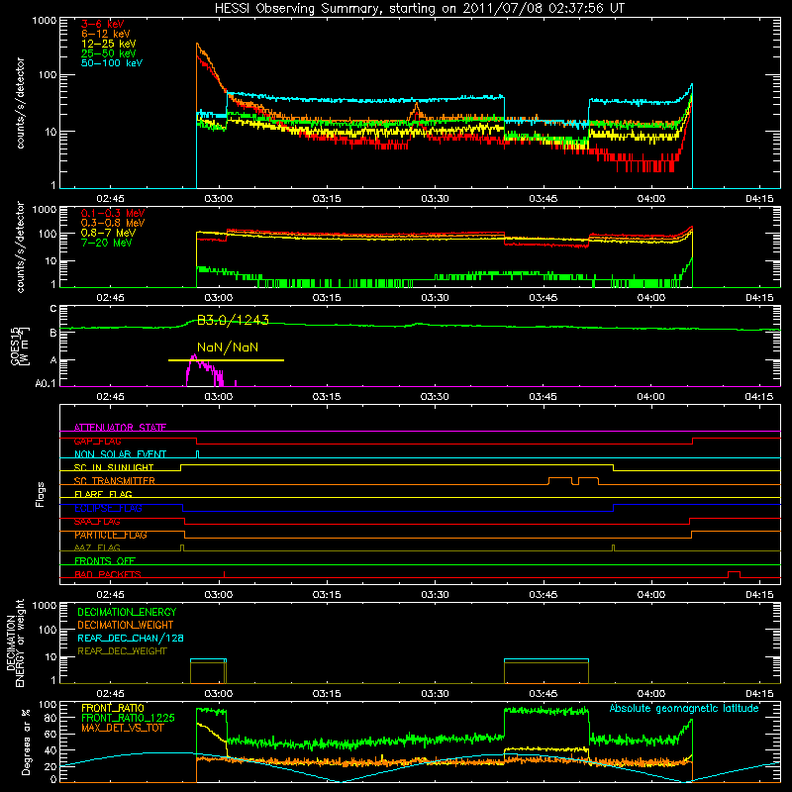Click the 7-20 MeV legend label

(107, 243)
